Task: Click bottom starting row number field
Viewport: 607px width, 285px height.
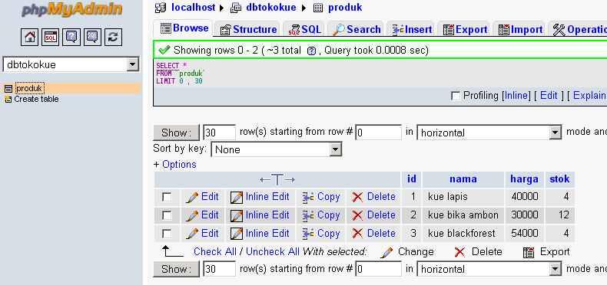Action: click(378, 269)
